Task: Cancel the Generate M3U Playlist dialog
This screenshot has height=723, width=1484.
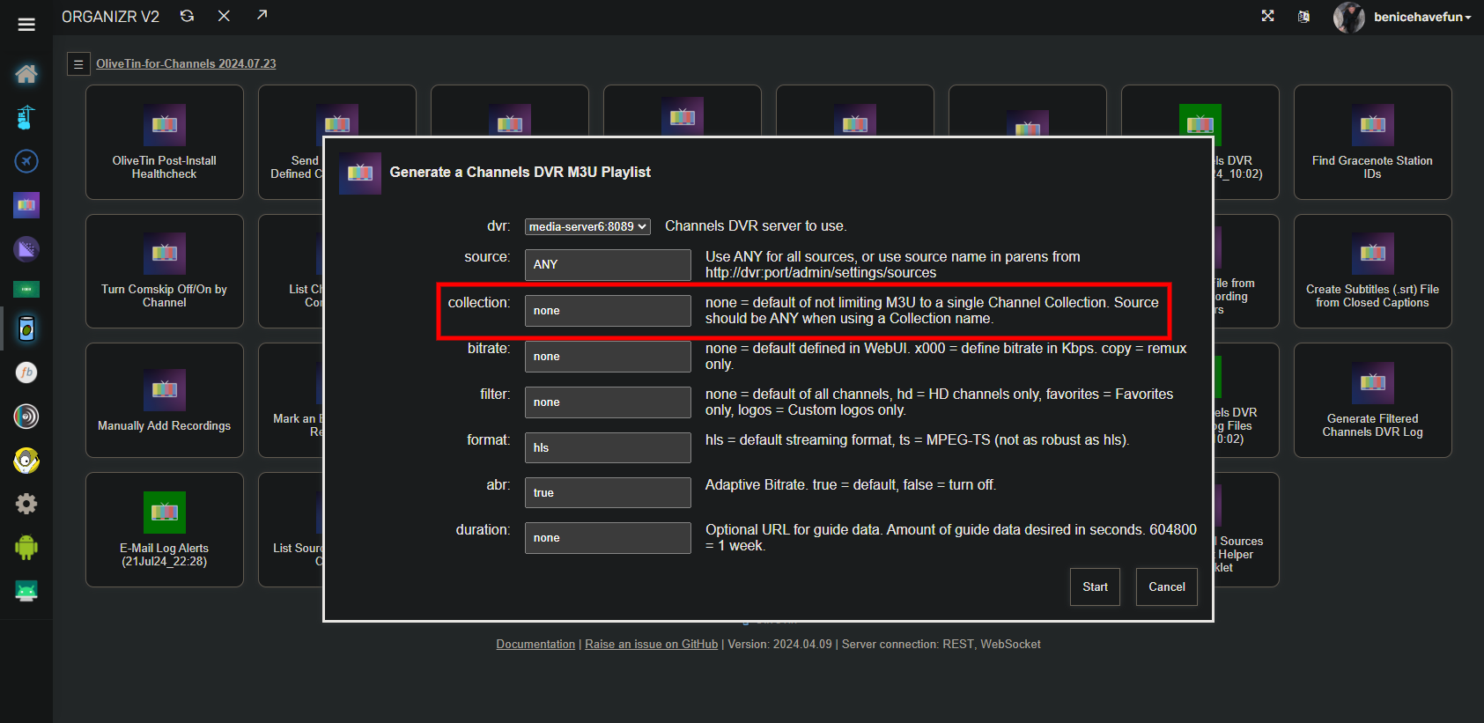Action: (x=1167, y=587)
